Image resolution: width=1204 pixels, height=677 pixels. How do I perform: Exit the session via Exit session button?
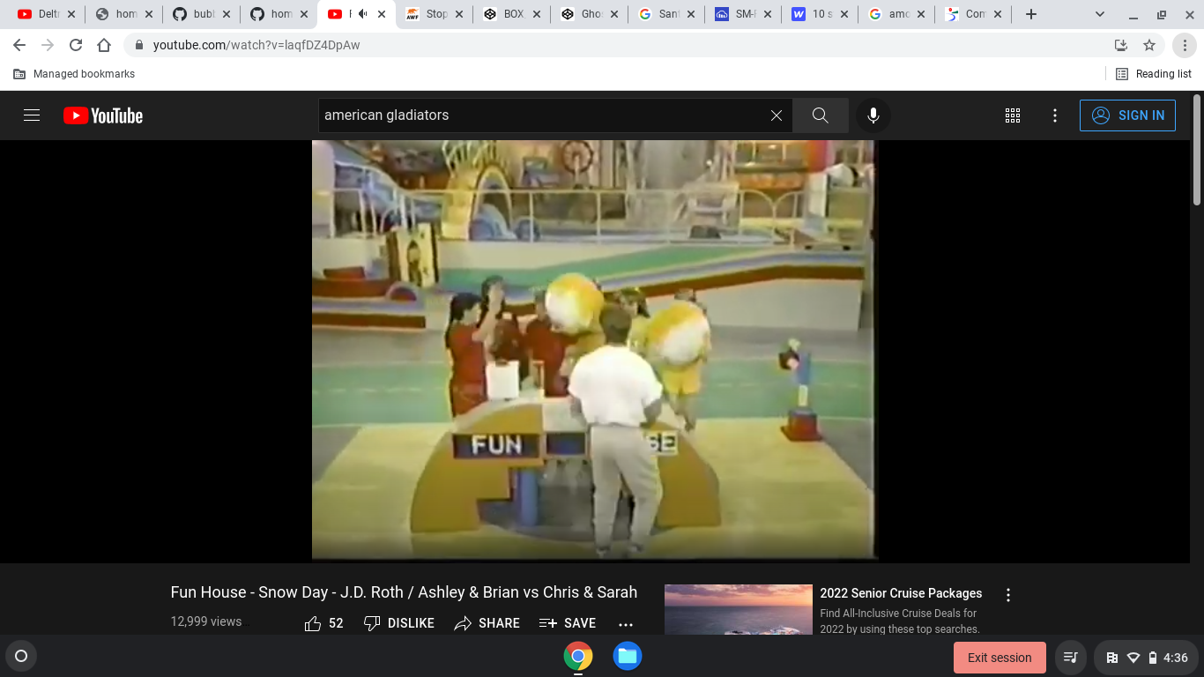pyautogui.click(x=1000, y=658)
